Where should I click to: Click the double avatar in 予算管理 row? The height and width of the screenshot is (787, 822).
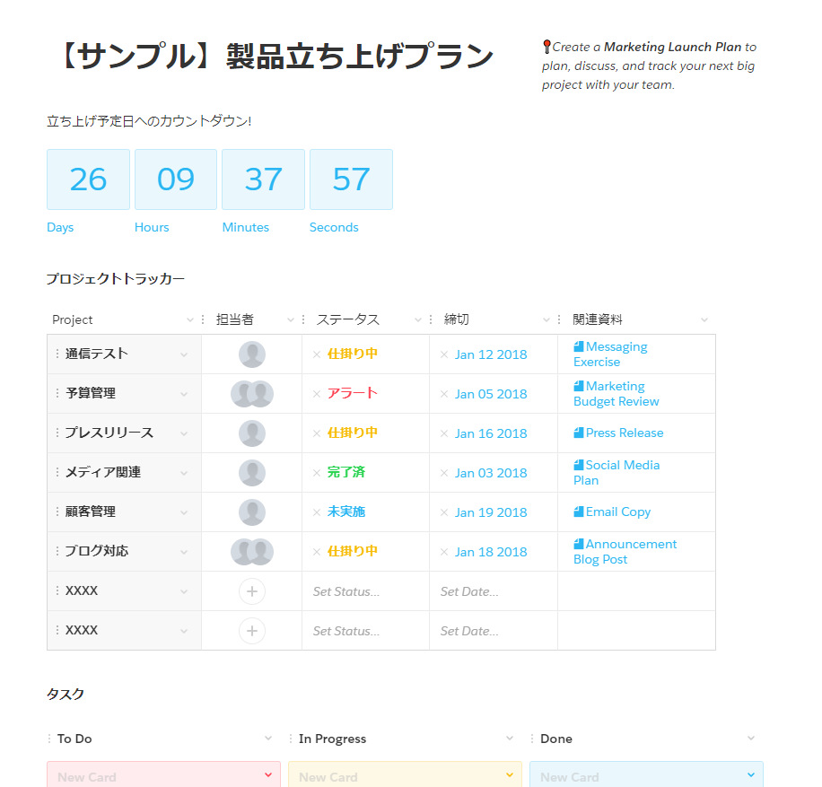click(252, 394)
